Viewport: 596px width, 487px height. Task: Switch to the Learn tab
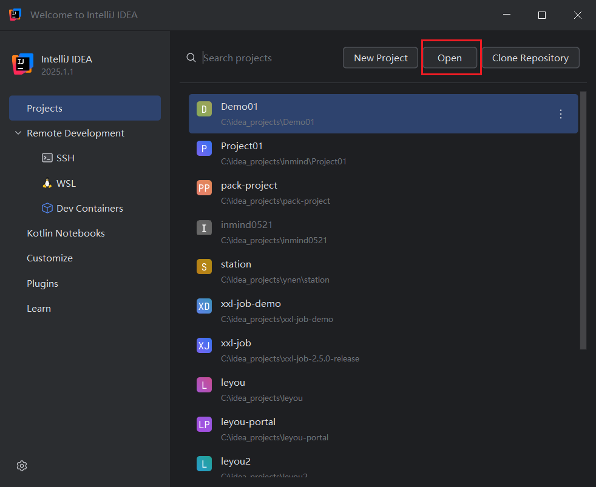tap(38, 309)
